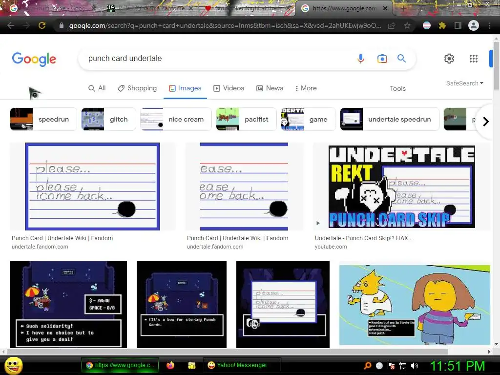
Task: Filter by the glitch chip
Action: [108, 119]
